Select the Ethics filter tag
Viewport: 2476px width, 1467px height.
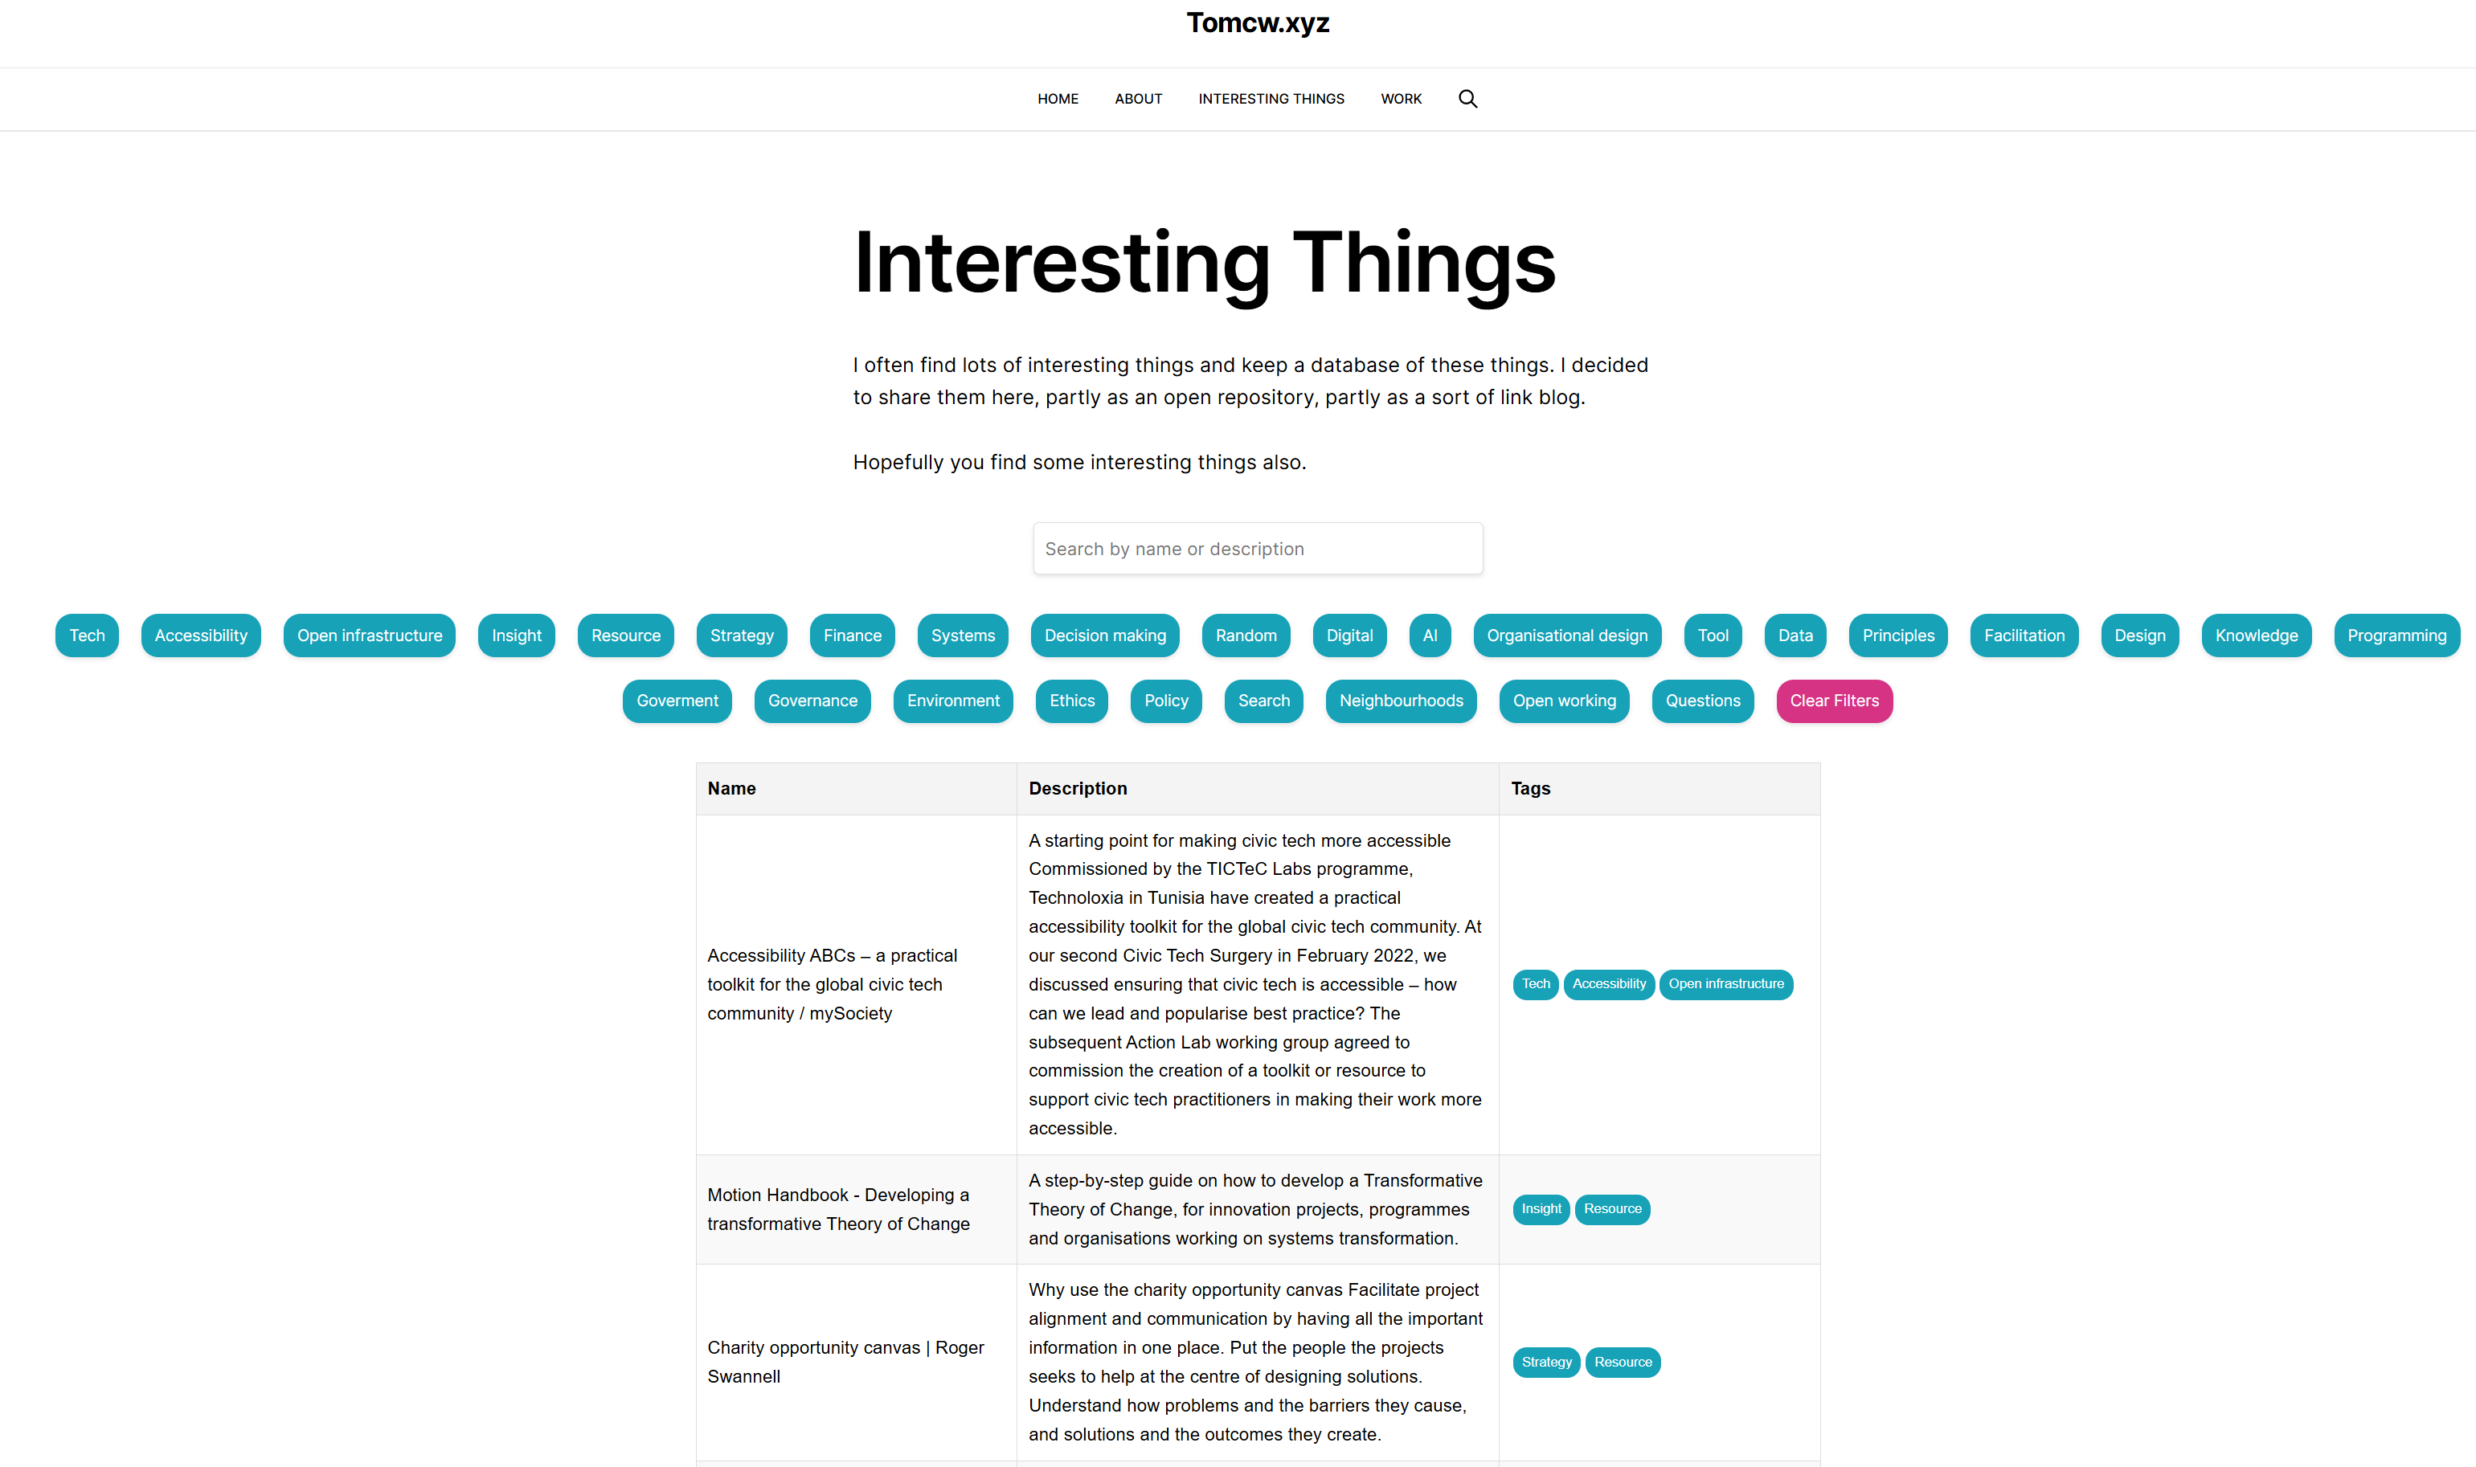tap(1072, 701)
